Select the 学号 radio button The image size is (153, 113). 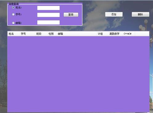[13, 14]
